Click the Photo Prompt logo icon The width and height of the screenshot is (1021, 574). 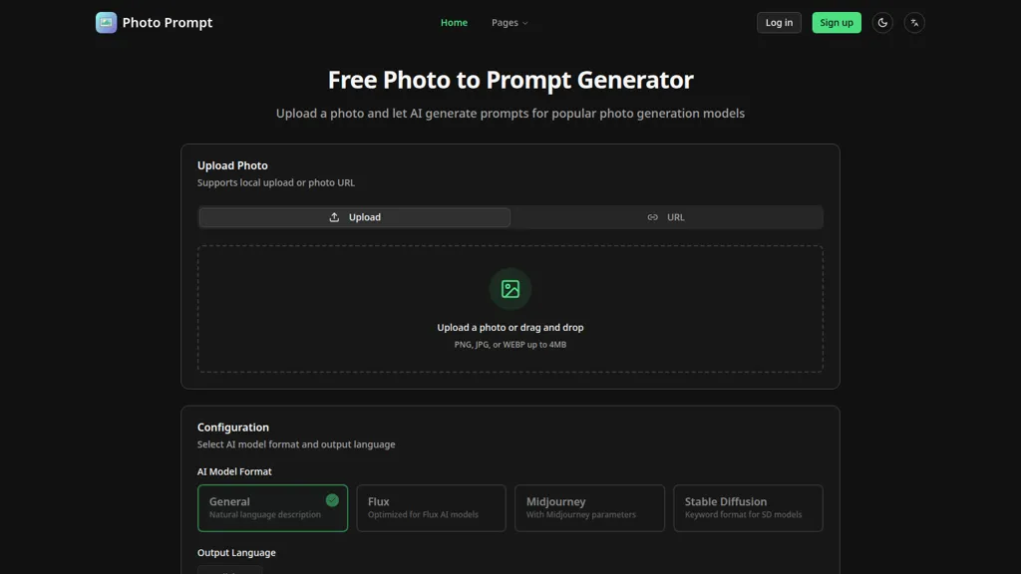pos(106,22)
